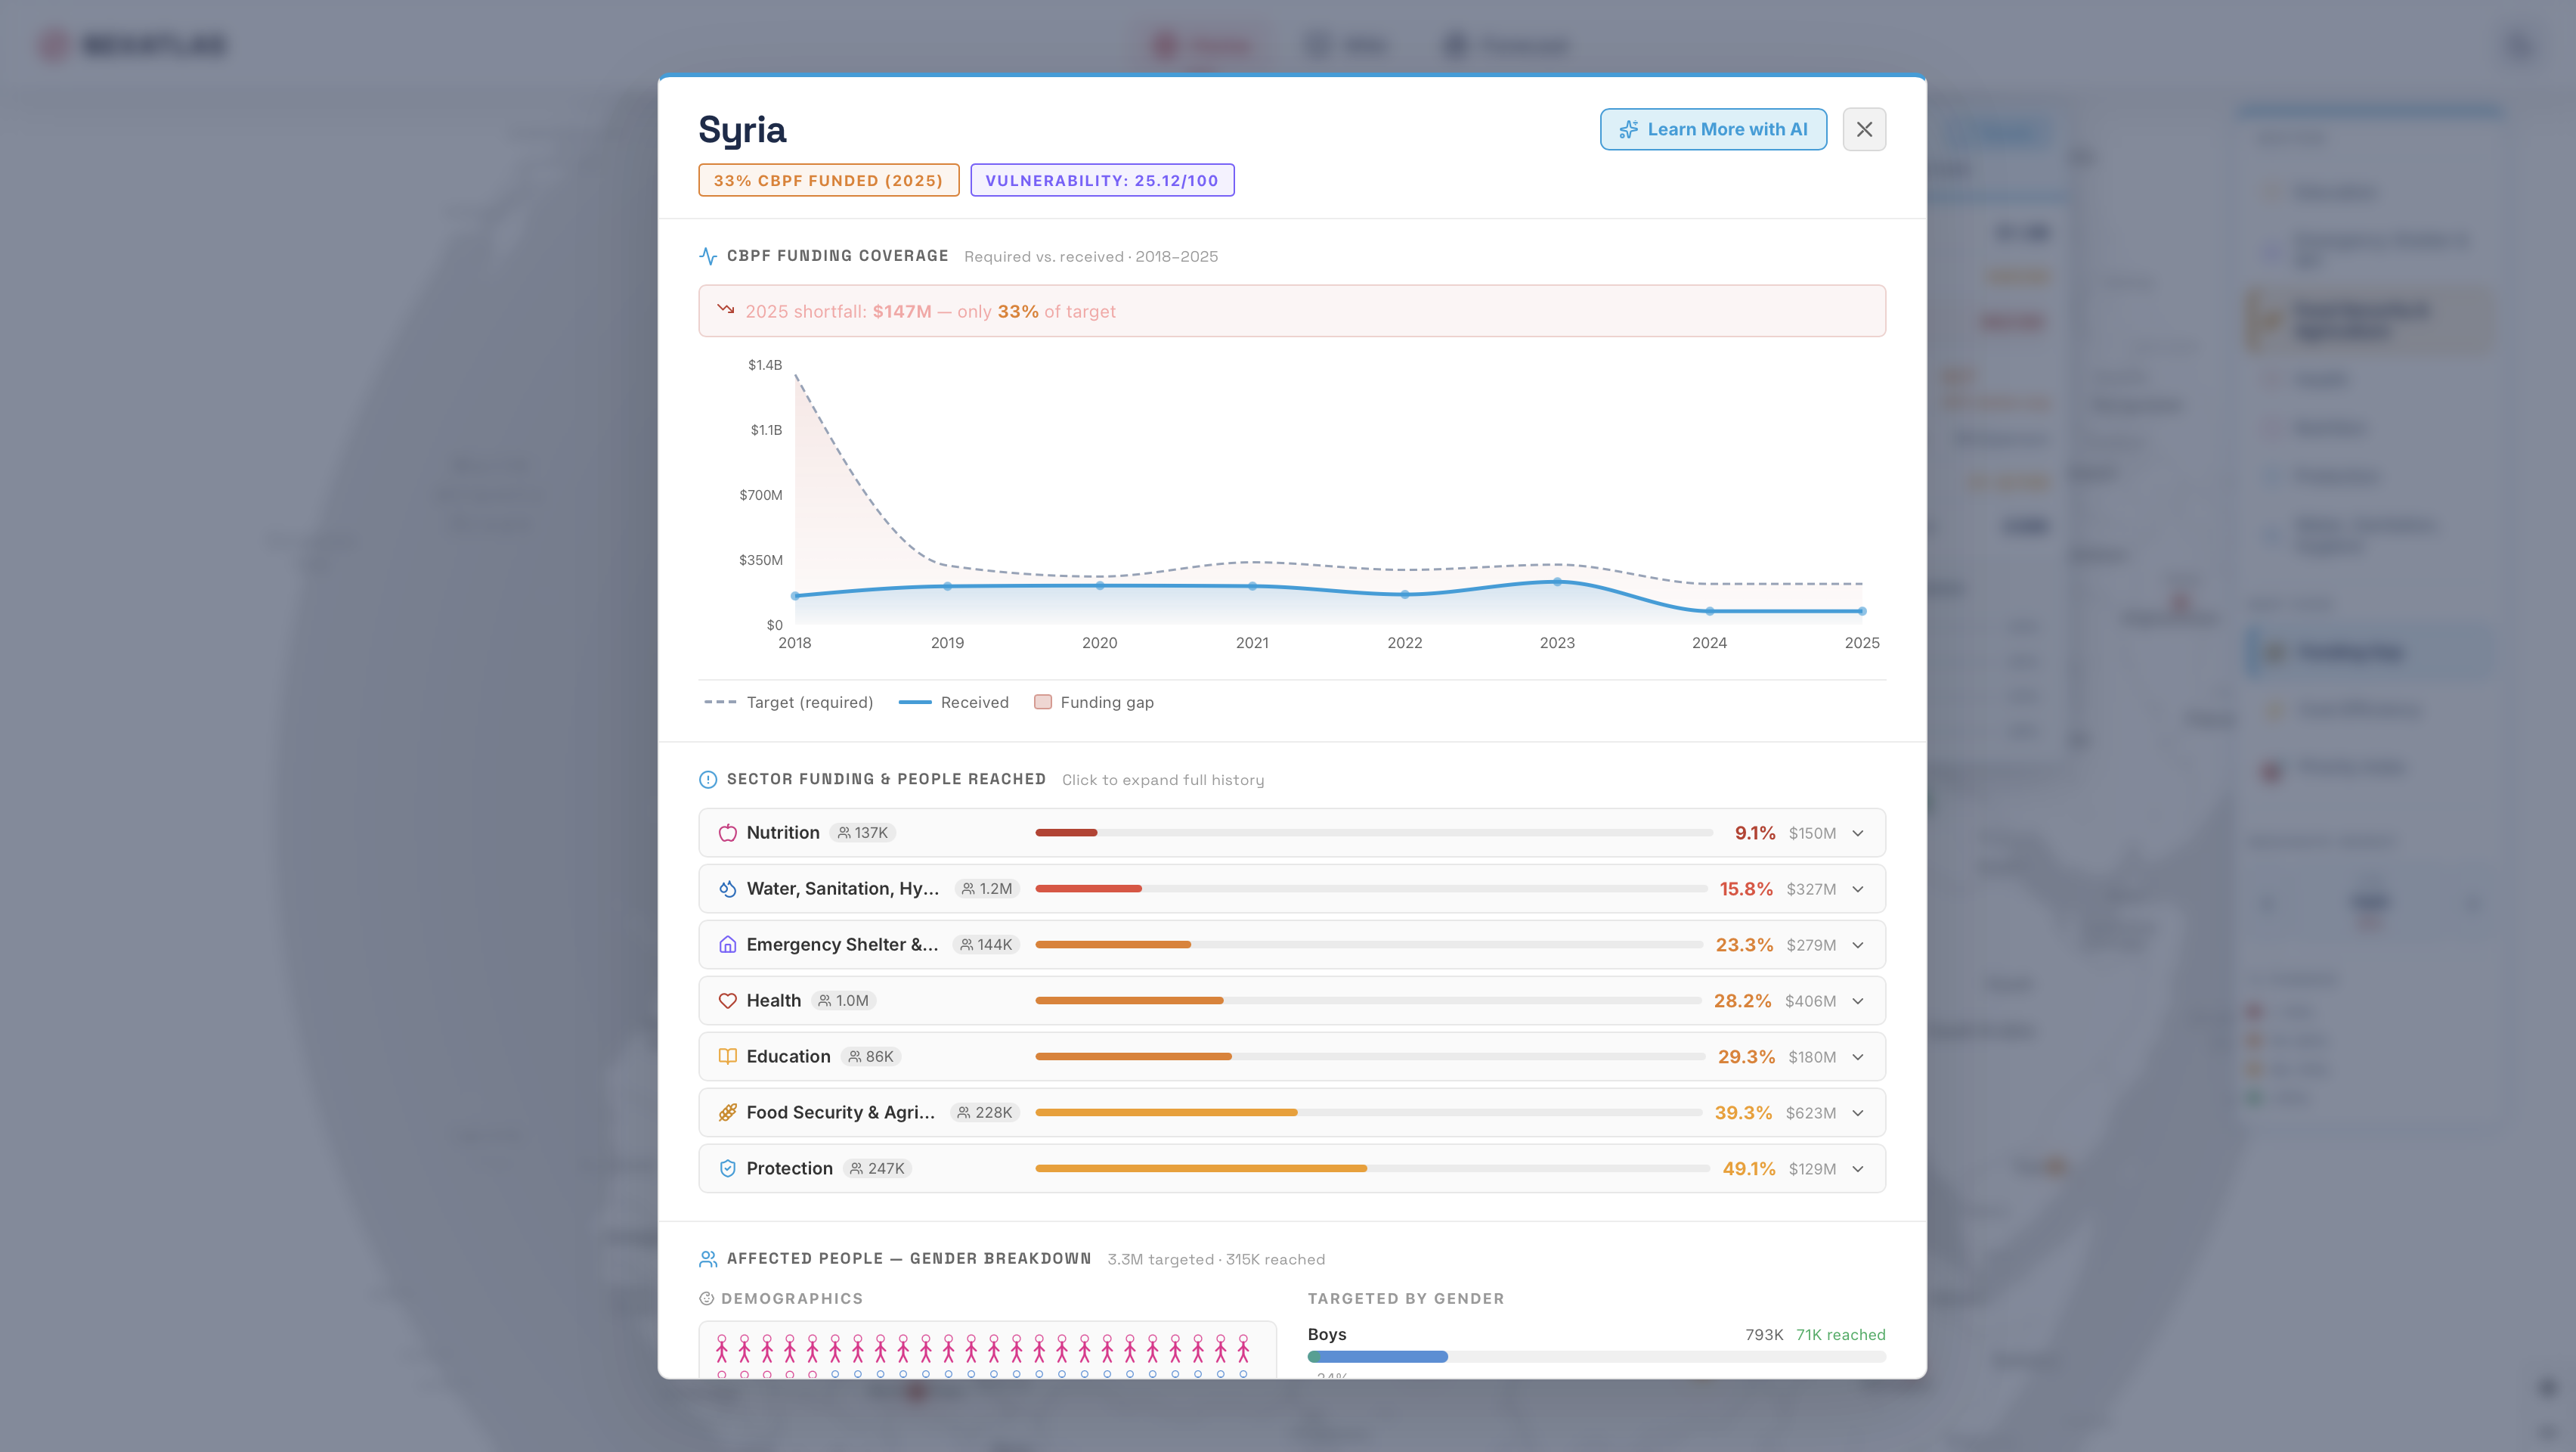Select the Vulnerability 25.12/100 badge
The width and height of the screenshot is (2576, 1452).
[1101, 180]
